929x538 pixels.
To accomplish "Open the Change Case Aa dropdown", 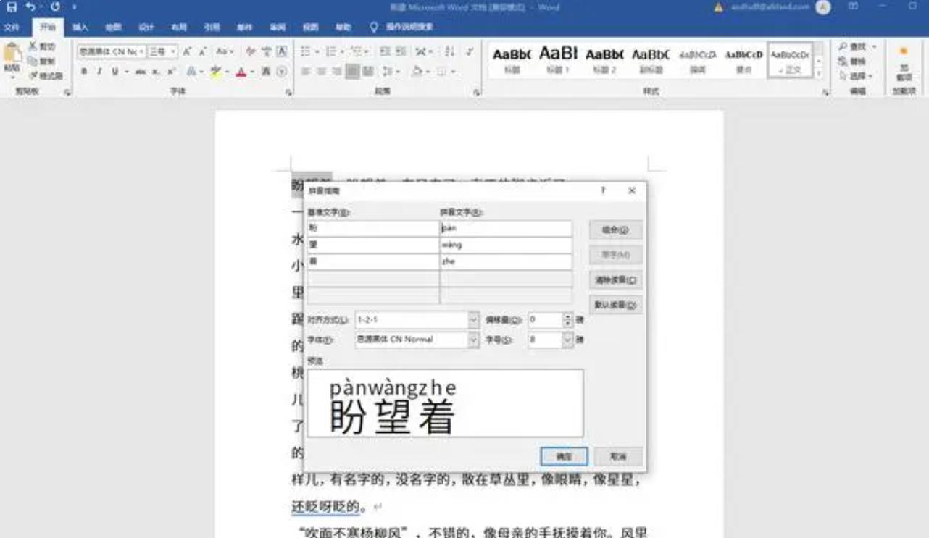I will [x=225, y=51].
